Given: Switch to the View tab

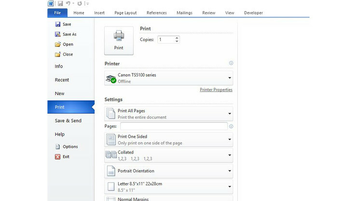Looking at the screenshot, I should 230,13.
